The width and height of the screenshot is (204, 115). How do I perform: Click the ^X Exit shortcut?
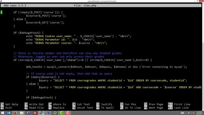coord(6,108)
